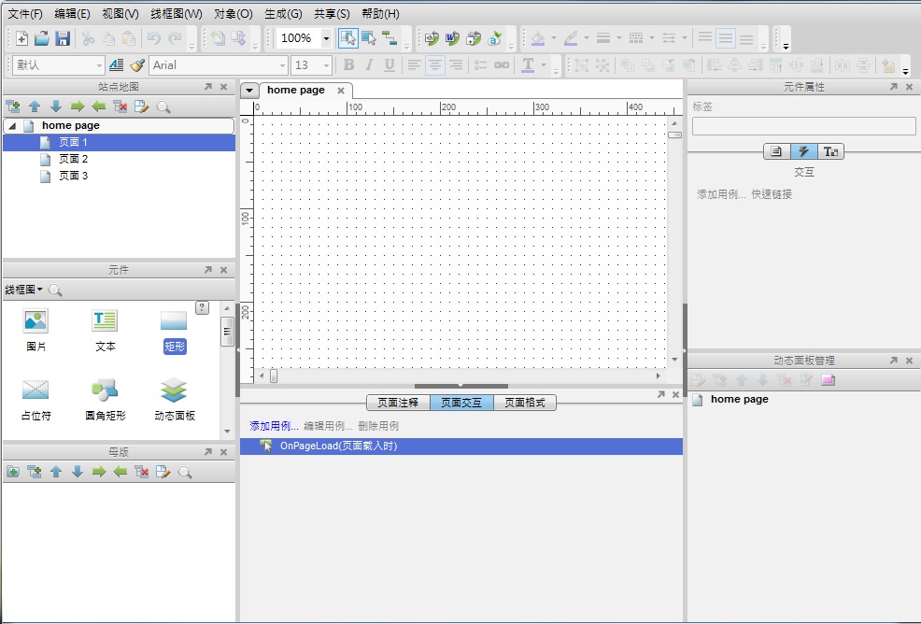Image resolution: width=921 pixels, height=624 pixels.
Task: Generate the Word specification icon
Action: click(x=452, y=39)
